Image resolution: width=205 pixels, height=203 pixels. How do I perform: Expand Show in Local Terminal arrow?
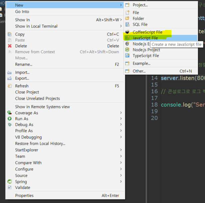click(121, 26)
